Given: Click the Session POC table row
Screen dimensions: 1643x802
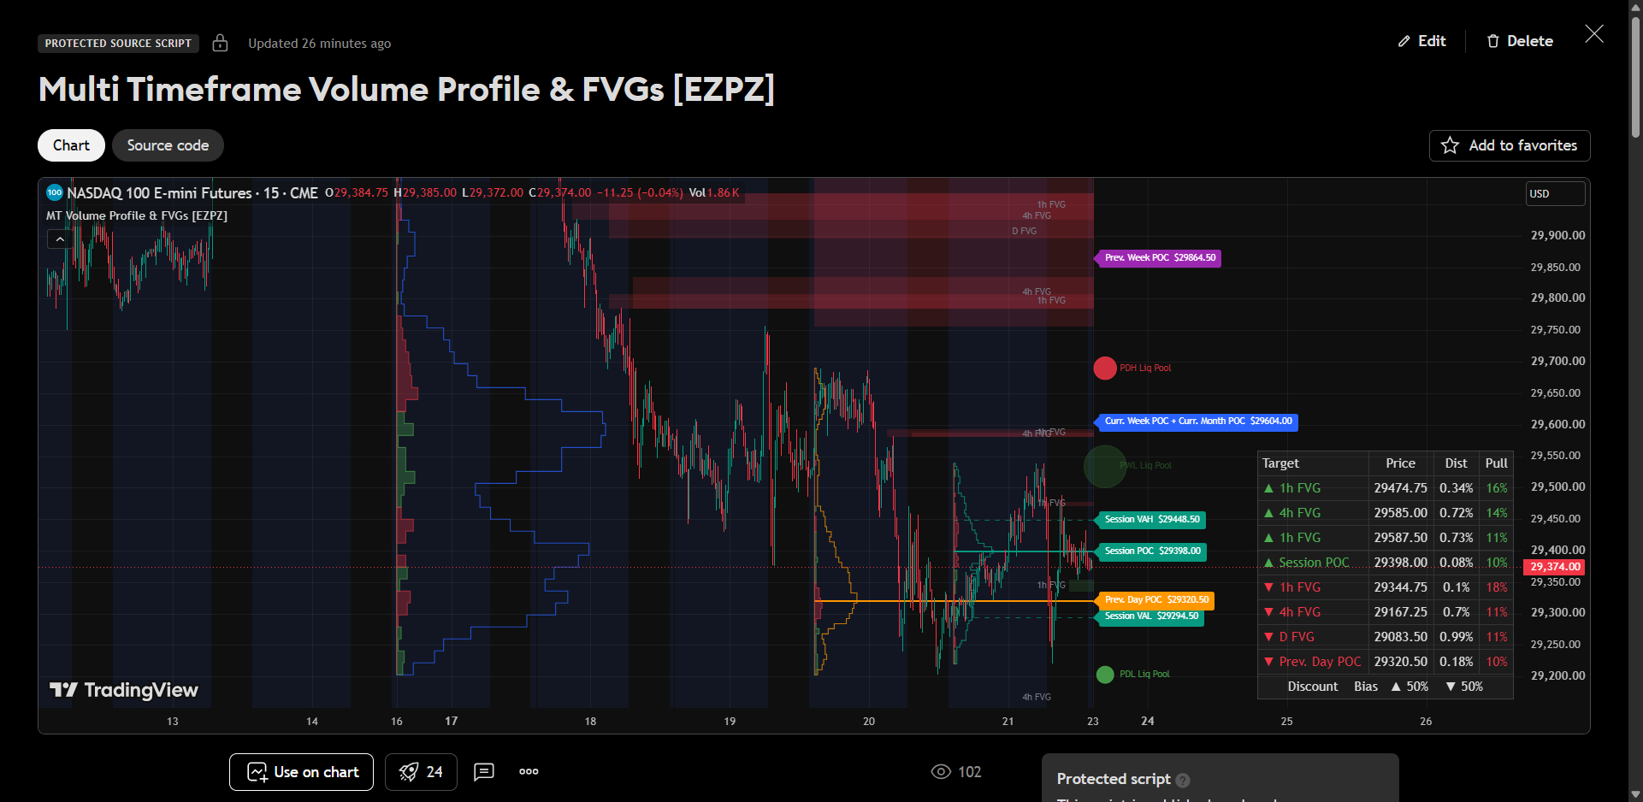Looking at the screenshot, I should pos(1386,563).
